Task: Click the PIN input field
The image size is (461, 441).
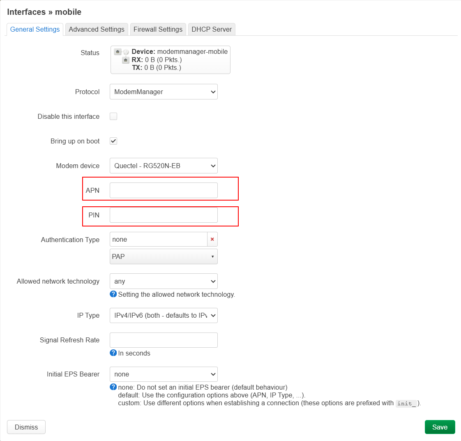Action: [x=164, y=215]
